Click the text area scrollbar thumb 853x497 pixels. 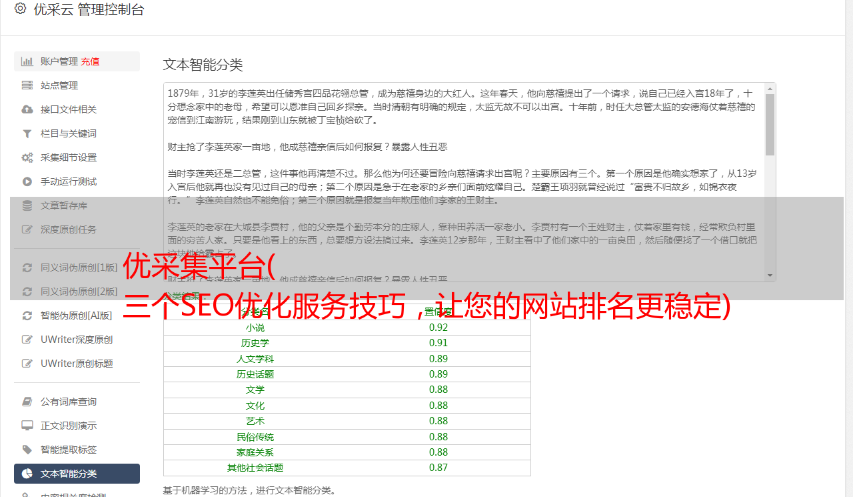pos(770,125)
